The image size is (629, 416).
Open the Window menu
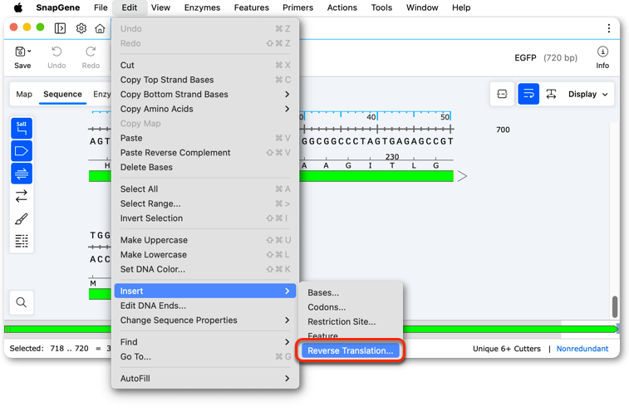422,7
